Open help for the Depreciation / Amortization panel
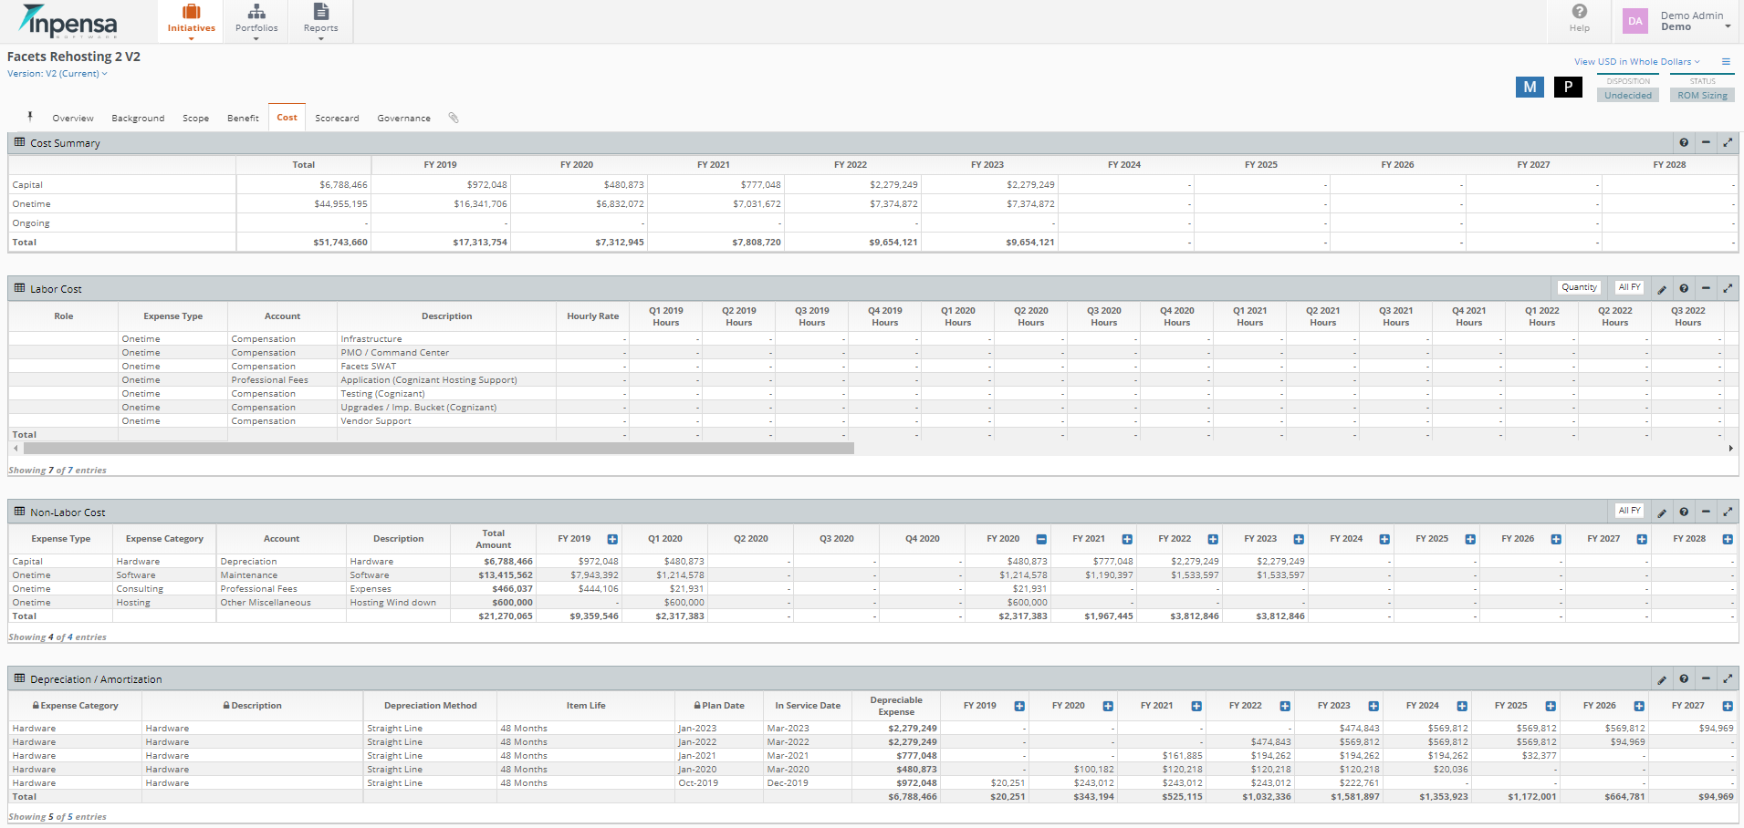 pyautogui.click(x=1684, y=679)
